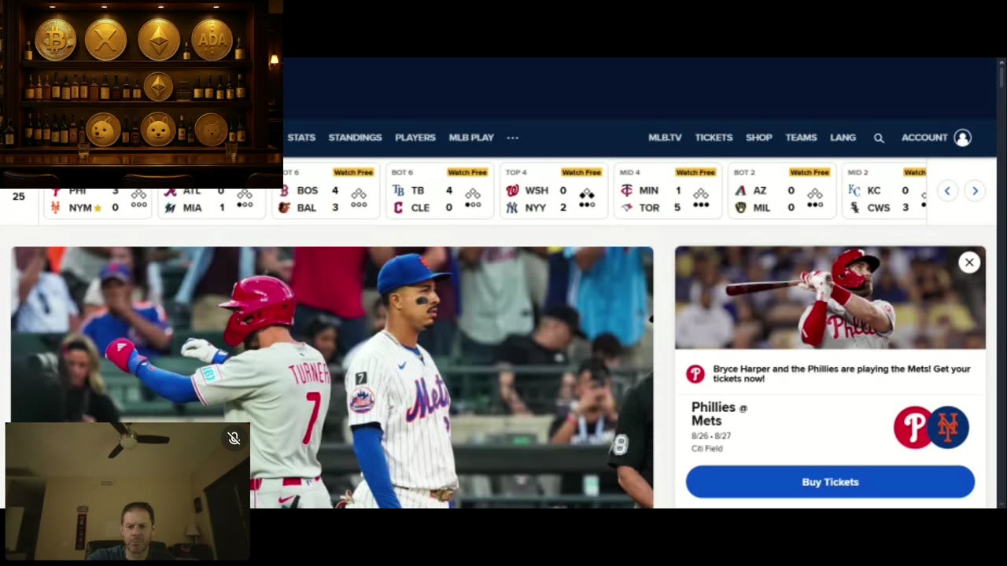Image resolution: width=1007 pixels, height=566 pixels.
Task: Click the muted microphone icon on webcam
Action: 234,439
